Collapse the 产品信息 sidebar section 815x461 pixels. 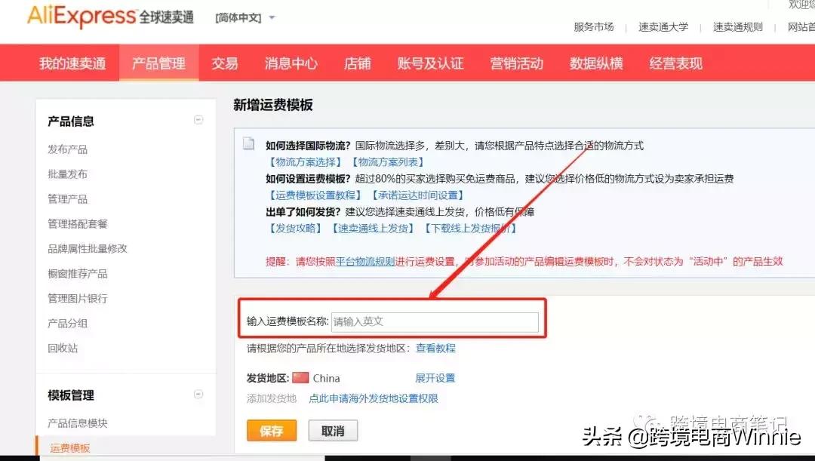(198, 119)
